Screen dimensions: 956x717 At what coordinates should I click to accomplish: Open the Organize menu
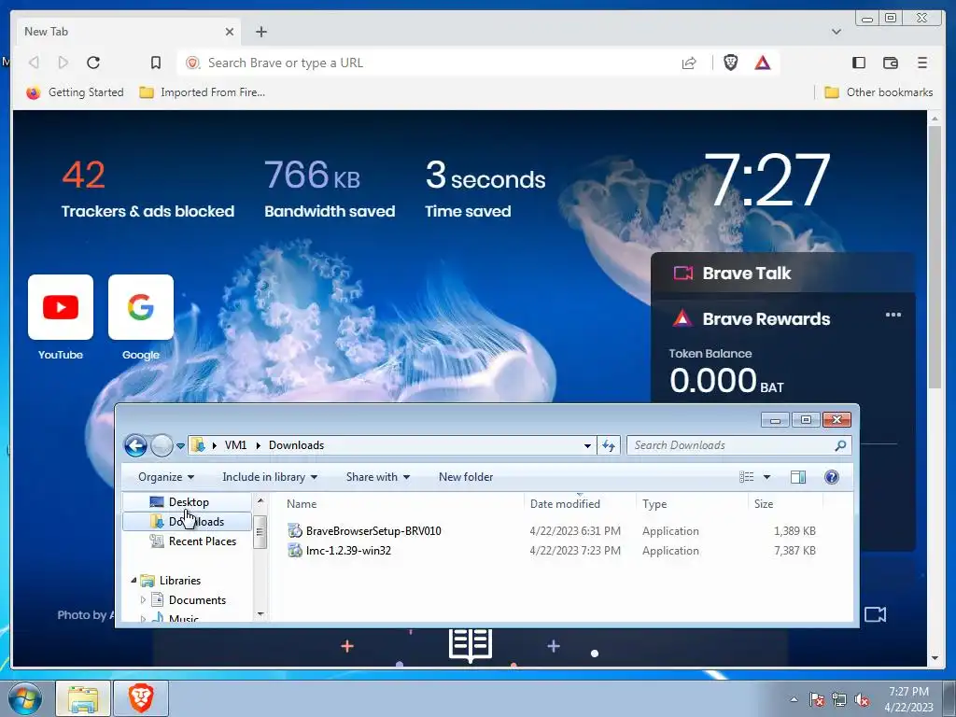click(x=166, y=477)
